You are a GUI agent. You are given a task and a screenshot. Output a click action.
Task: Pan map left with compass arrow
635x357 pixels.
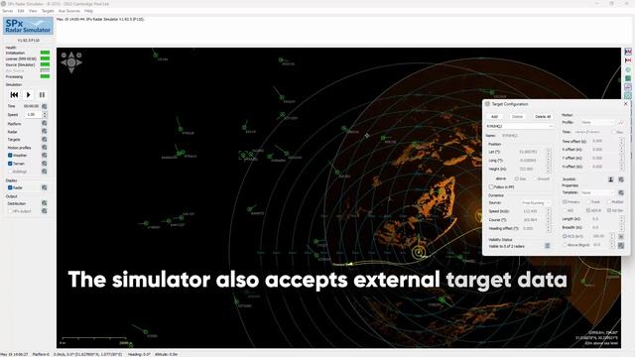tap(63, 62)
